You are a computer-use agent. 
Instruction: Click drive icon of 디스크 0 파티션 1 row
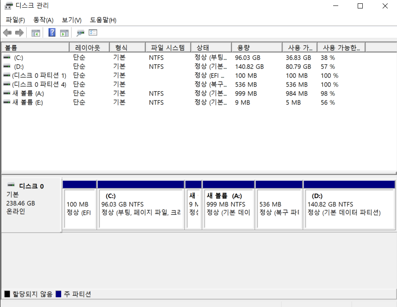pos(7,75)
